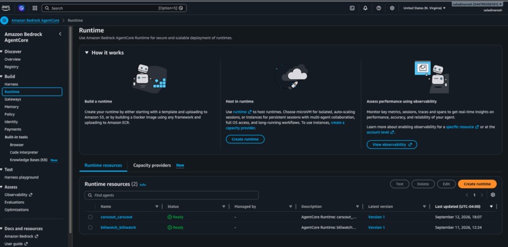Open Memory in sidebar
The image size is (508, 247).
[x=12, y=107]
